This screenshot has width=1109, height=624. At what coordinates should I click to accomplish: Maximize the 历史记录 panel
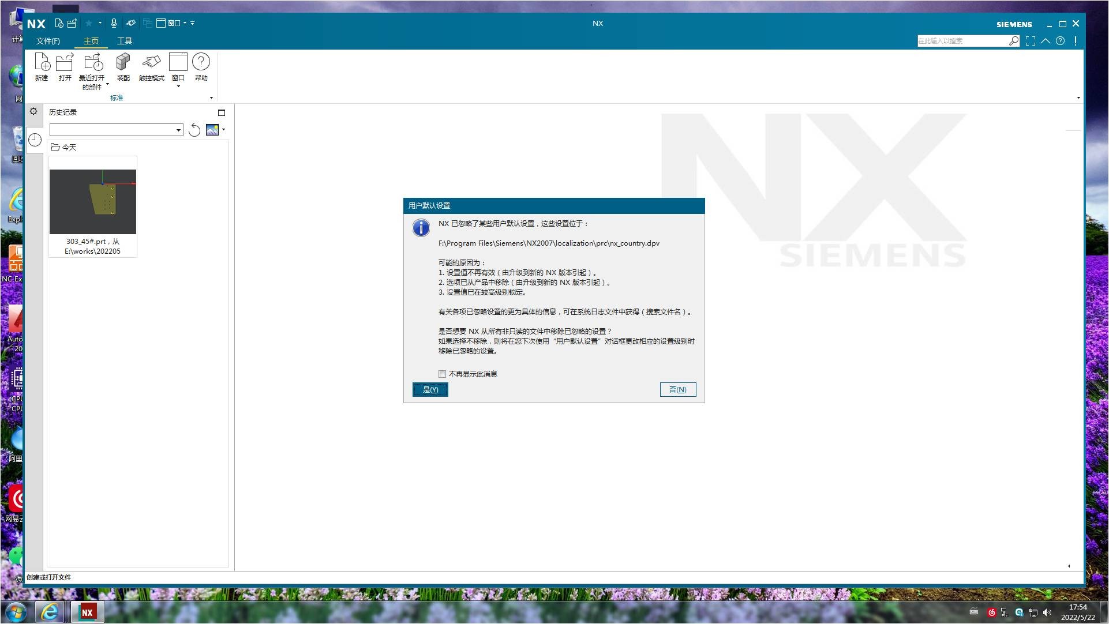[x=222, y=112]
